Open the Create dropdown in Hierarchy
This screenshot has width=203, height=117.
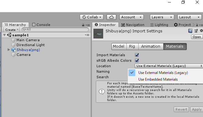[x=11, y=30]
